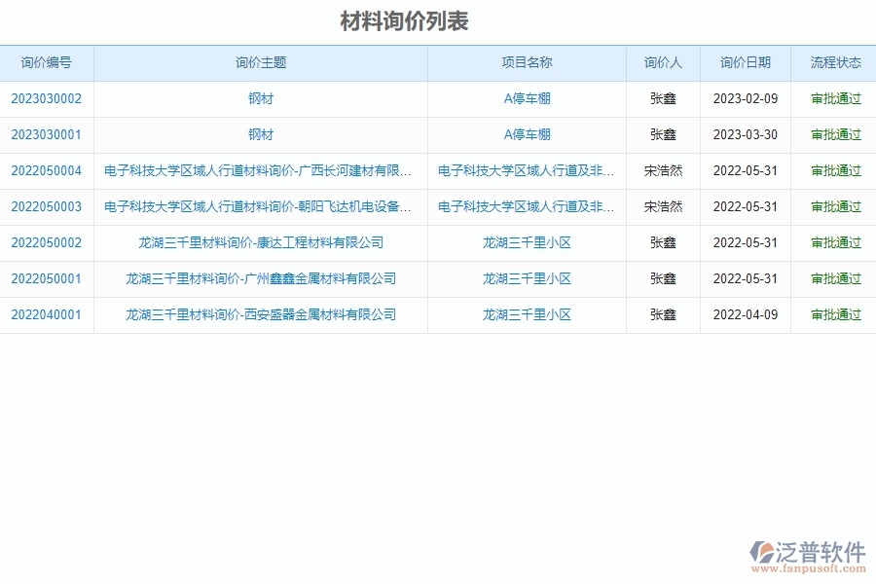Click the 询价主题 column header
876x584 pixels.
pyautogui.click(x=261, y=61)
